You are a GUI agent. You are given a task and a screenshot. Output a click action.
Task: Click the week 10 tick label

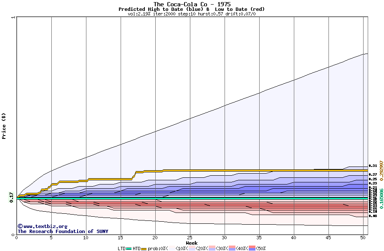point(86,238)
